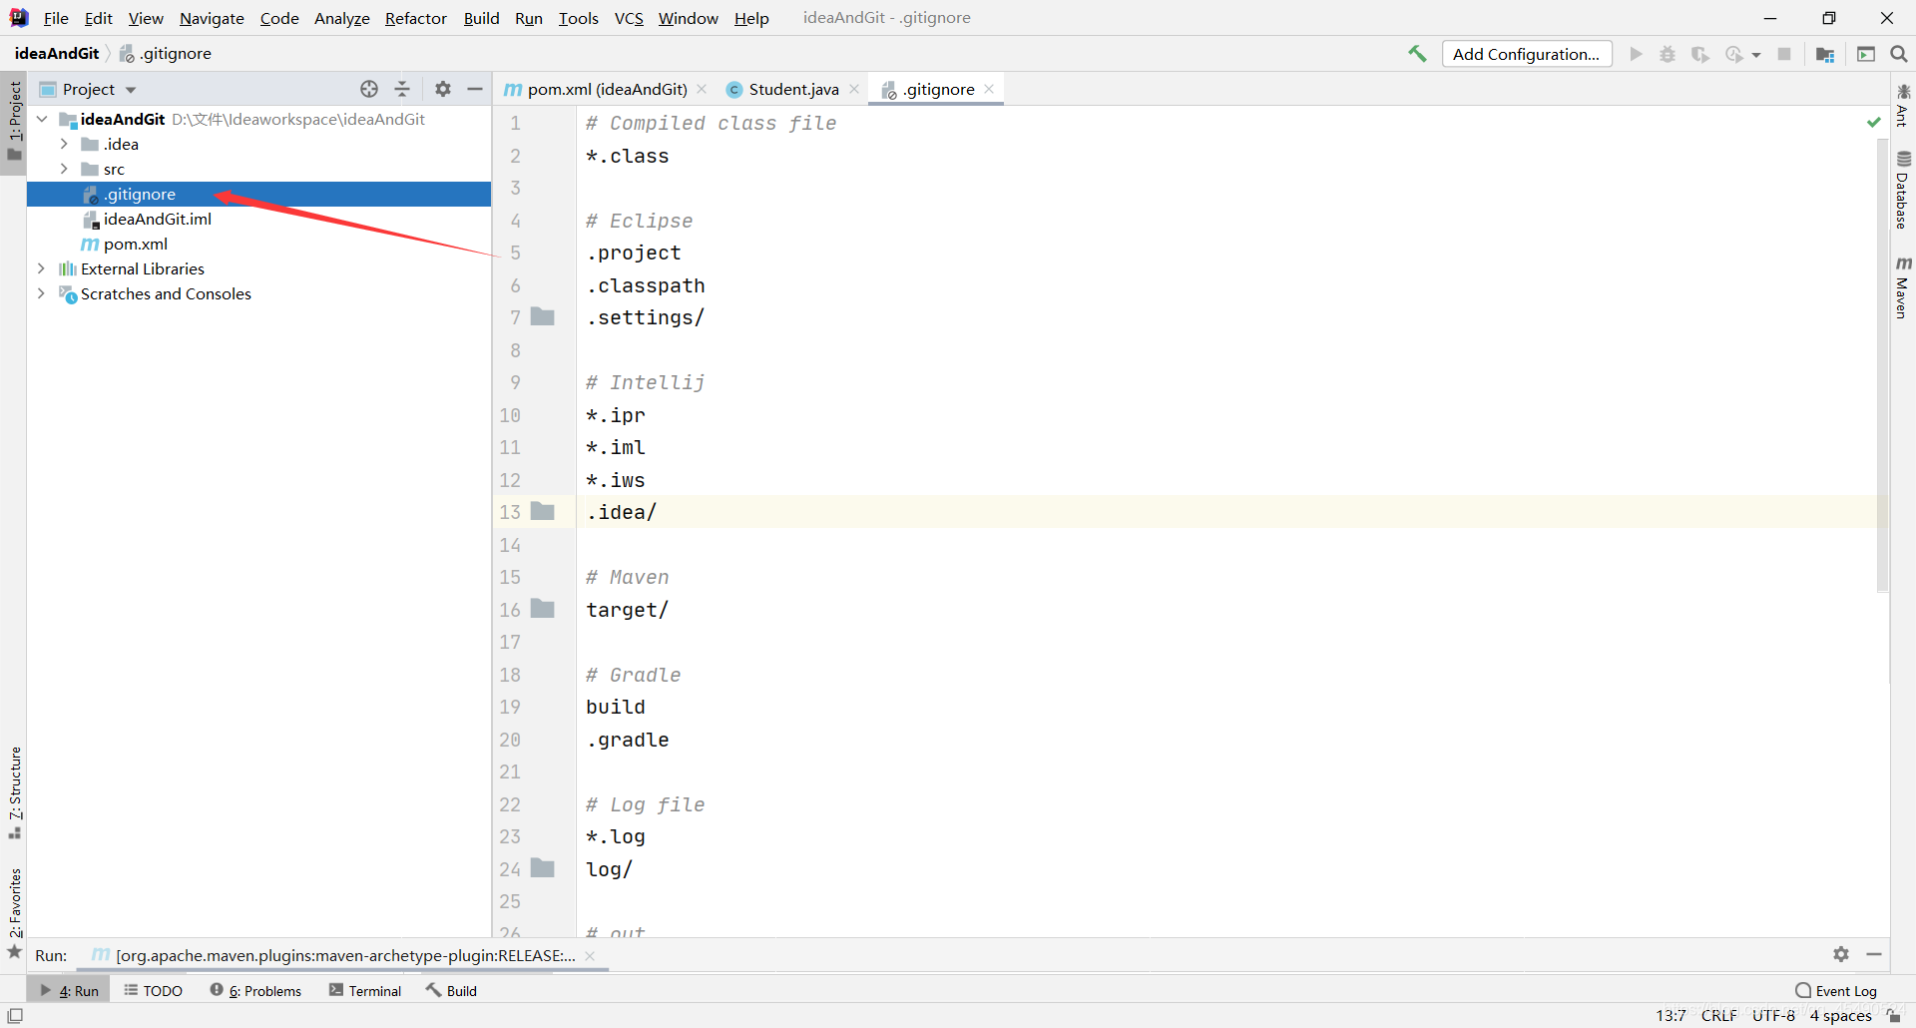Click Collapse All icon in Project panel
Image resolution: width=1916 pixels, height=1028 pixels.
[x=402, y=89]
